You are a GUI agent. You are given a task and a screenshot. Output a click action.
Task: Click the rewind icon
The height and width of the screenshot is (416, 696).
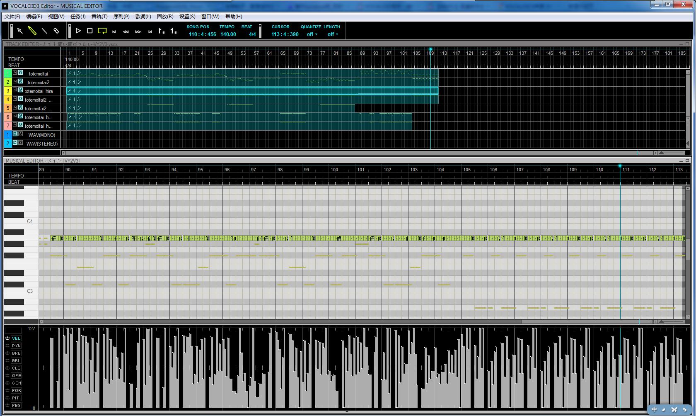[x=126, y=32]
